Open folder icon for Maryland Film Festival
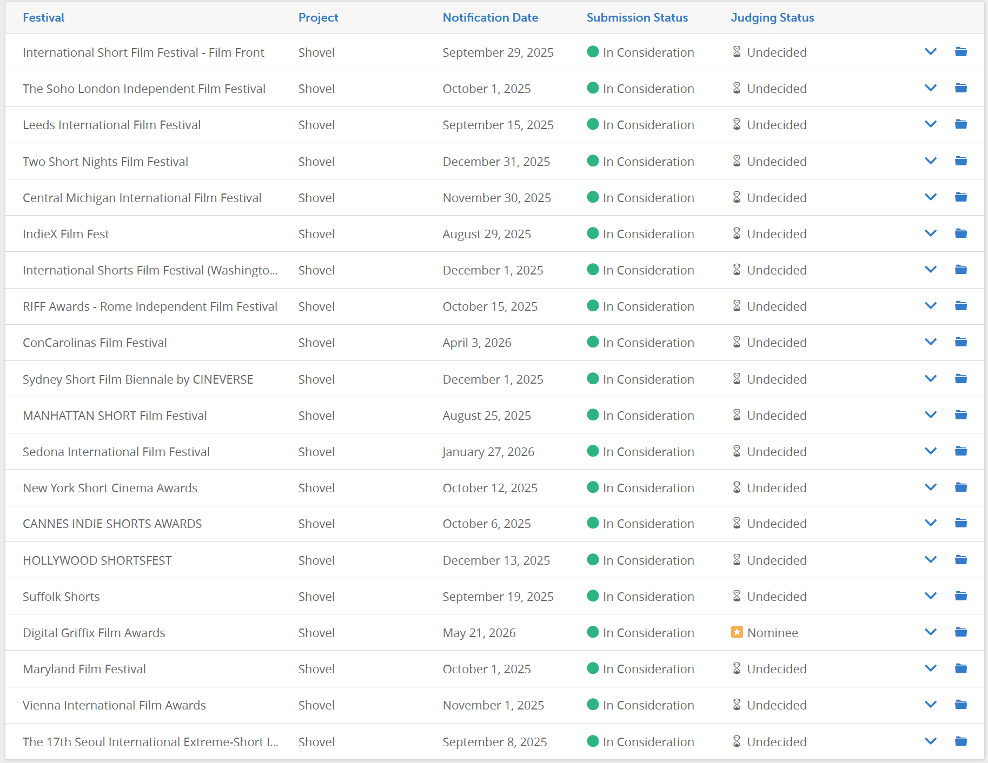This screenshot has height=763, width=988. (960, 668)
